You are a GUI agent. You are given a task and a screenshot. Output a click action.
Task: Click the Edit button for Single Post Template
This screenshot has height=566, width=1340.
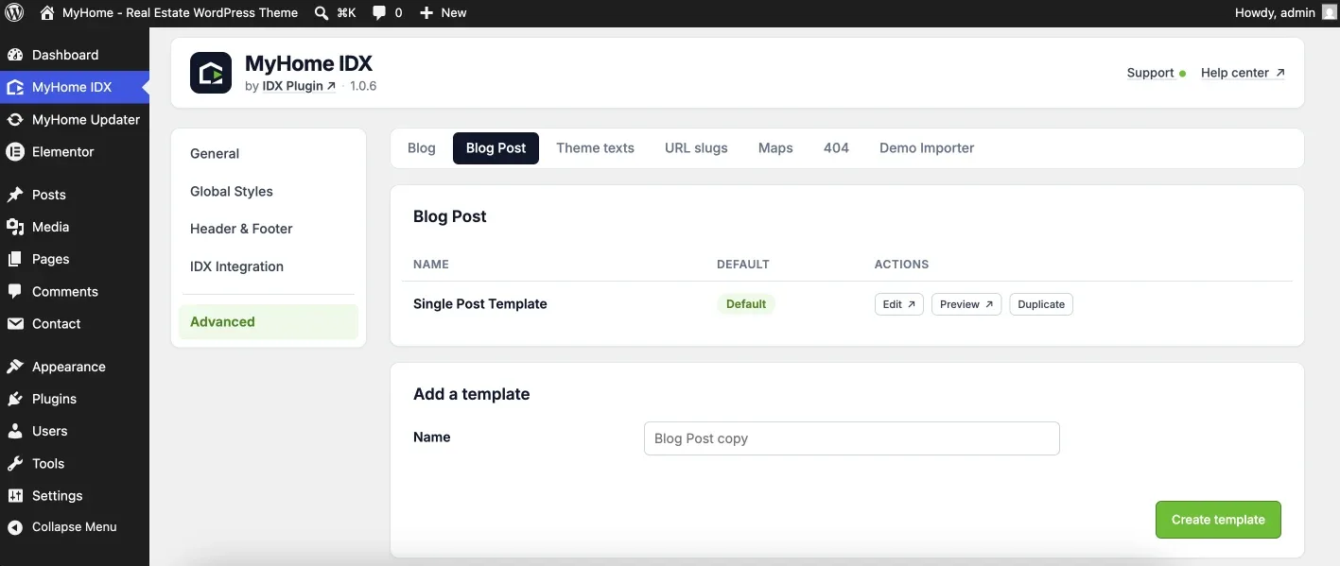tap(898, 304)
